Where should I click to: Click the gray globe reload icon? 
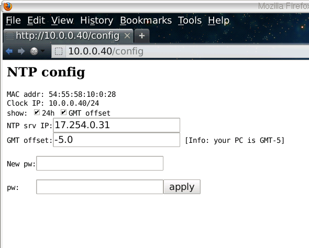point(34,51)
